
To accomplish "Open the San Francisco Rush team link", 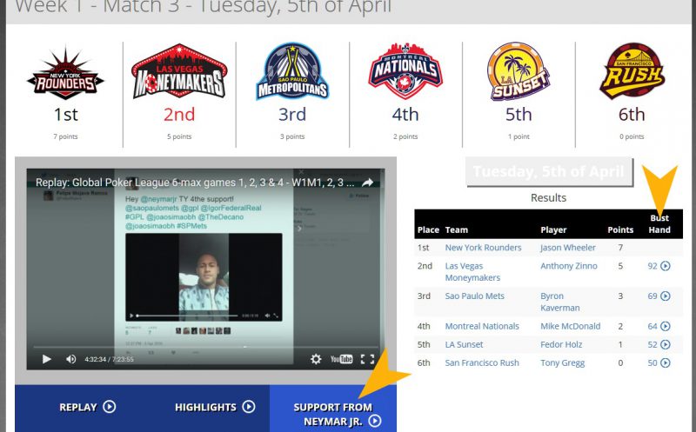I will pos(482,362).
